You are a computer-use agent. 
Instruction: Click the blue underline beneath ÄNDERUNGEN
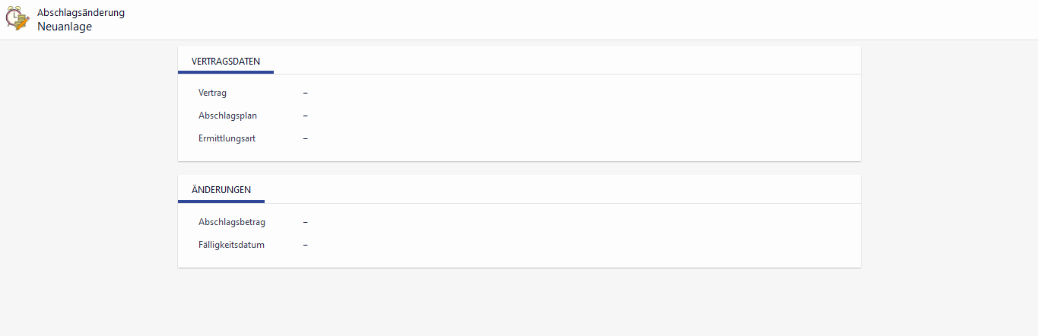221,201
